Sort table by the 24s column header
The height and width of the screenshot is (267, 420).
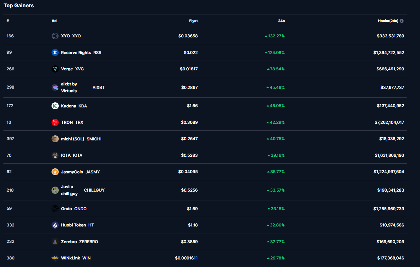pos(281,21)
